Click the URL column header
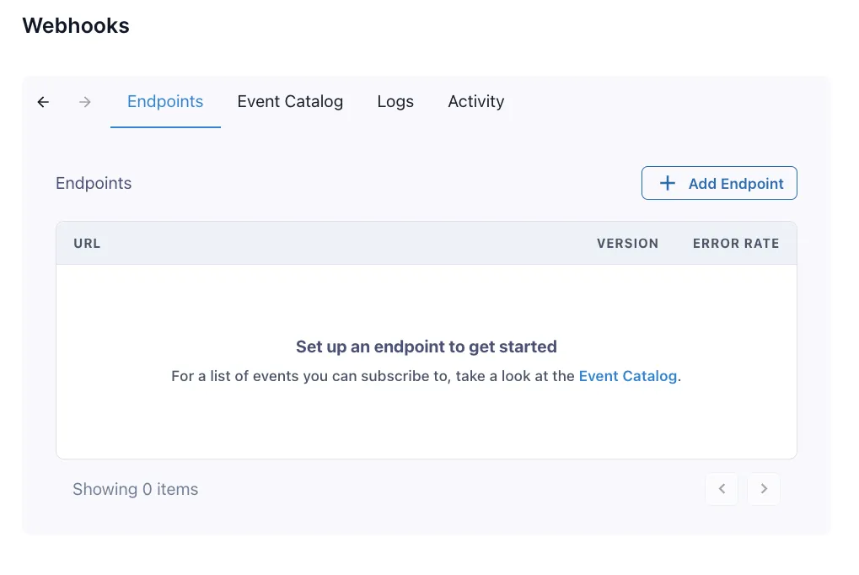The width and height of the screenshot is (859, 575). [87, 244]
